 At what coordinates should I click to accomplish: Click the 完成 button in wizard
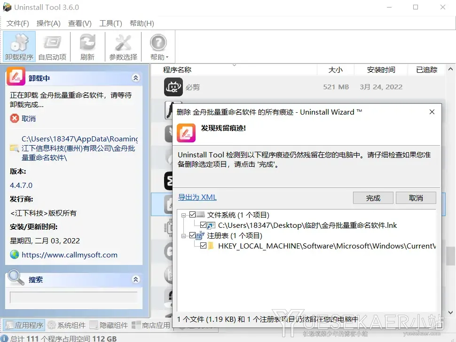tap(373, 198)
